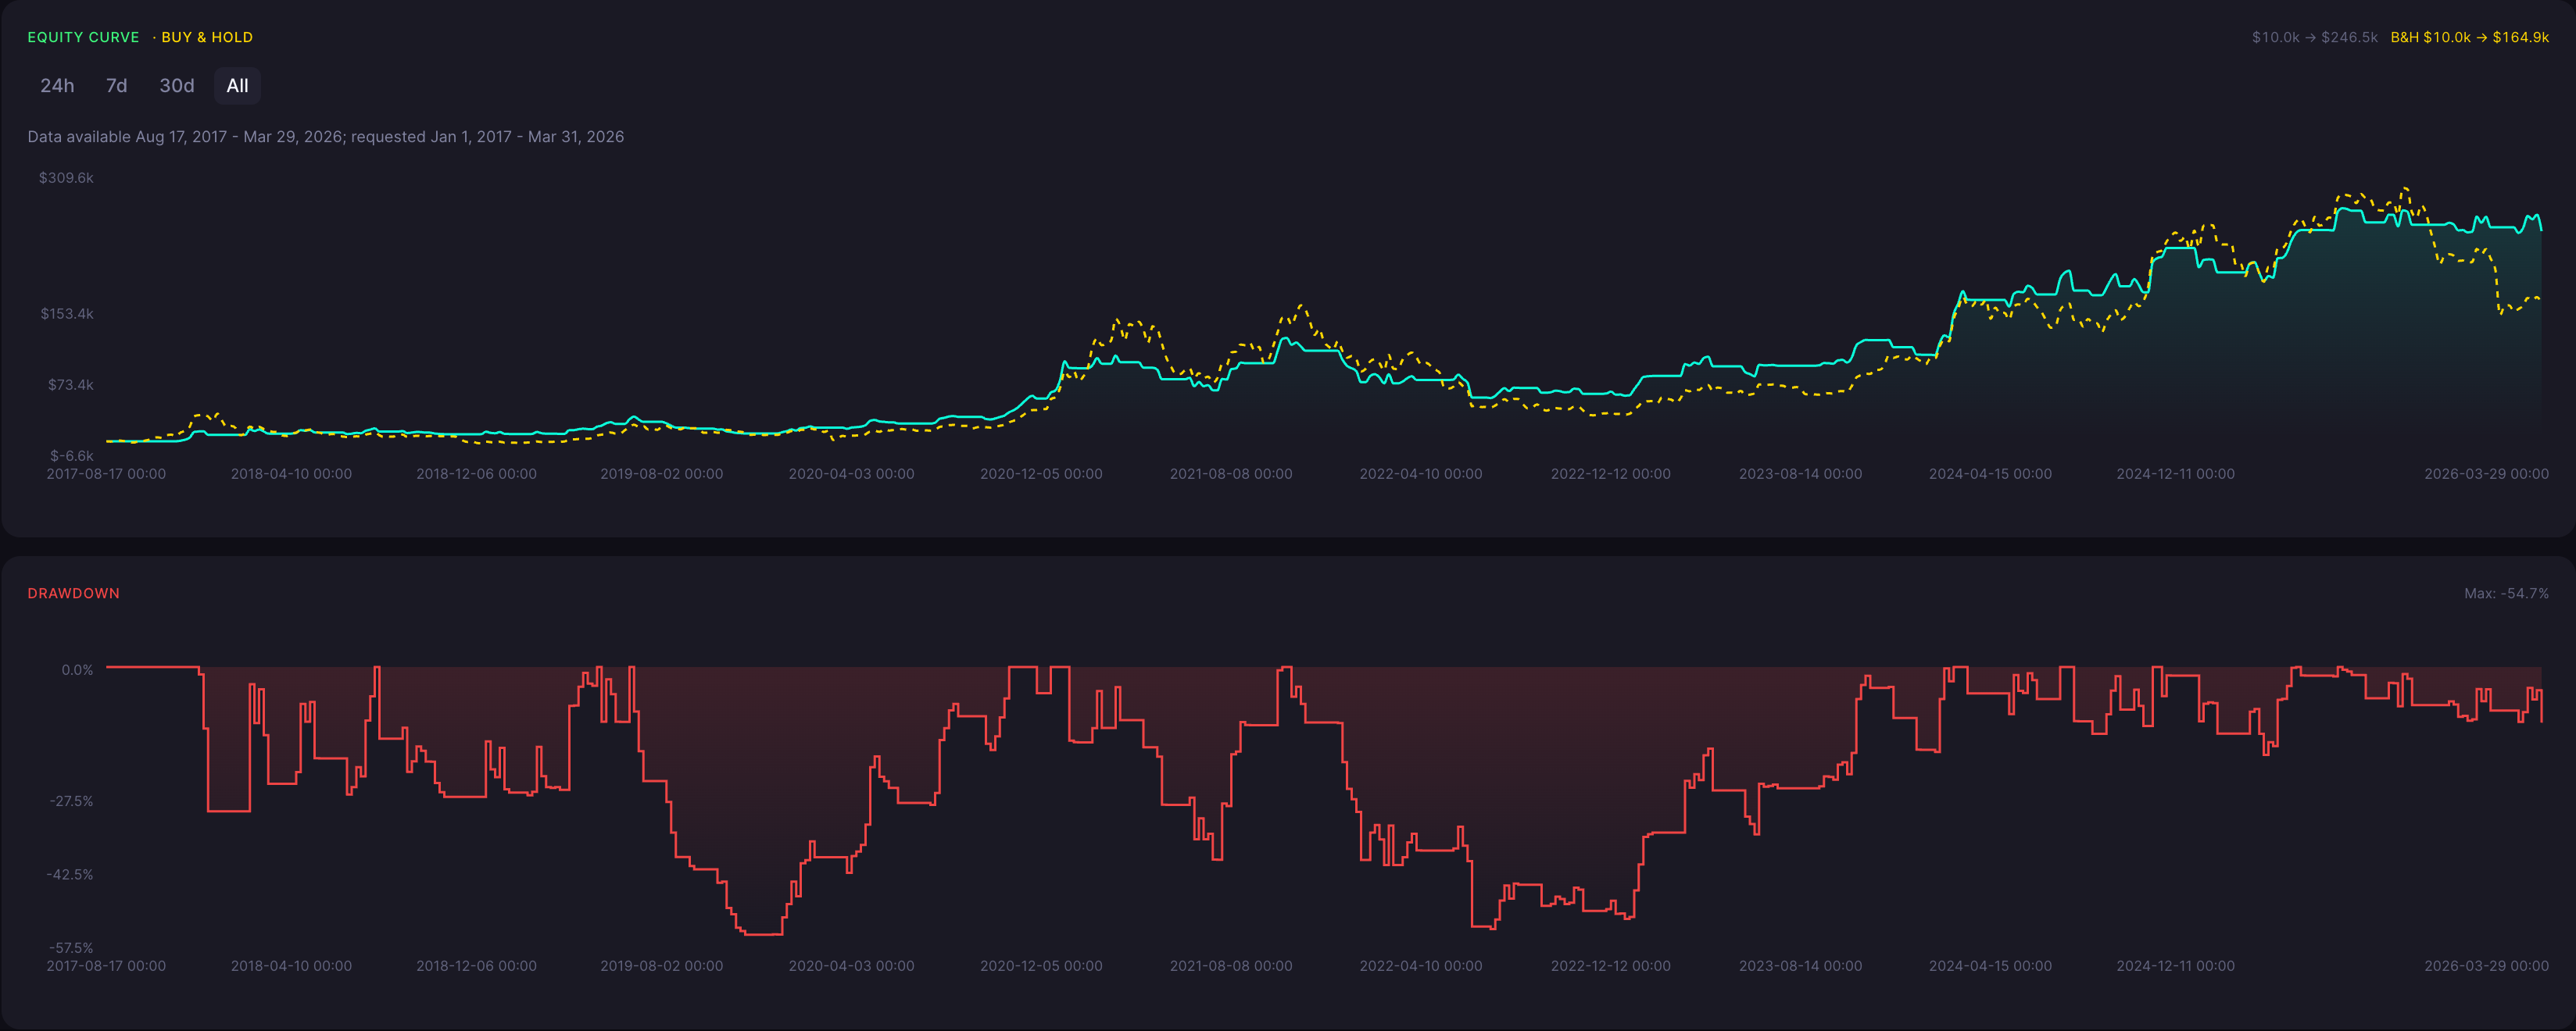Click 2023-08-14 date on equity chart axis
This screenshot has height=1031, width=2576.
1801,475
